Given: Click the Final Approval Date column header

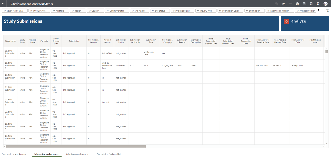Looking at the screenshot, I should pos(298,41).
